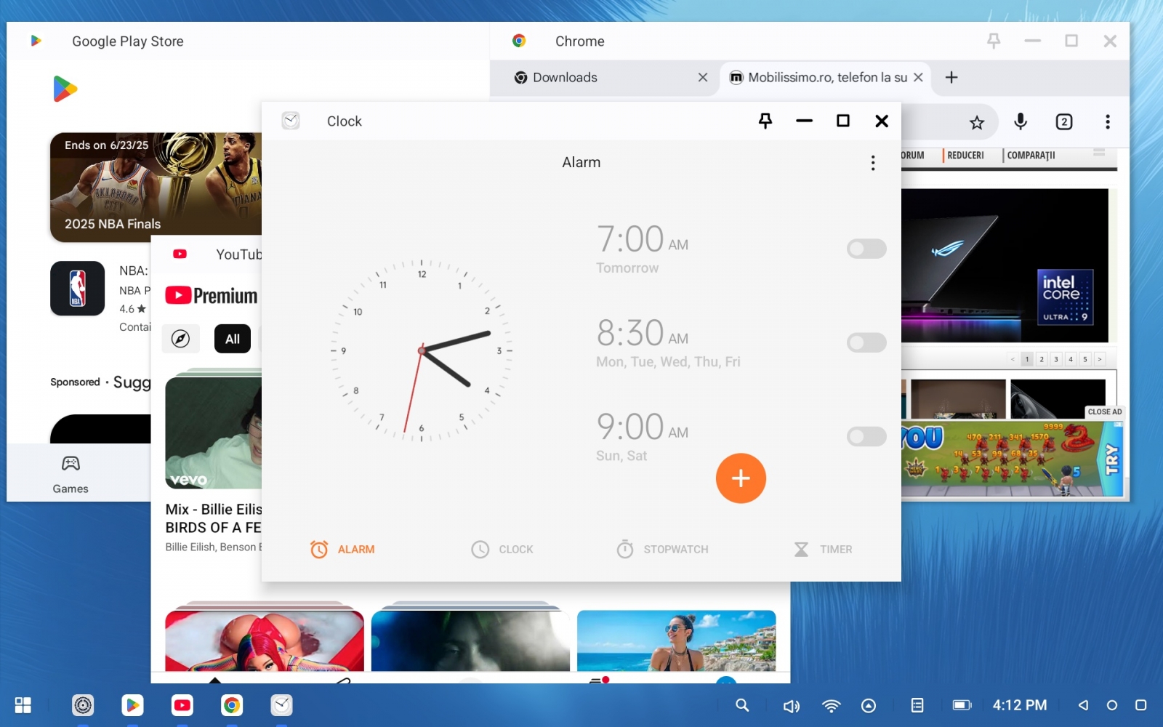The image size is (1163, 727).
Task: Open the 7:00 AM alarm time
Action: (643, 239)
